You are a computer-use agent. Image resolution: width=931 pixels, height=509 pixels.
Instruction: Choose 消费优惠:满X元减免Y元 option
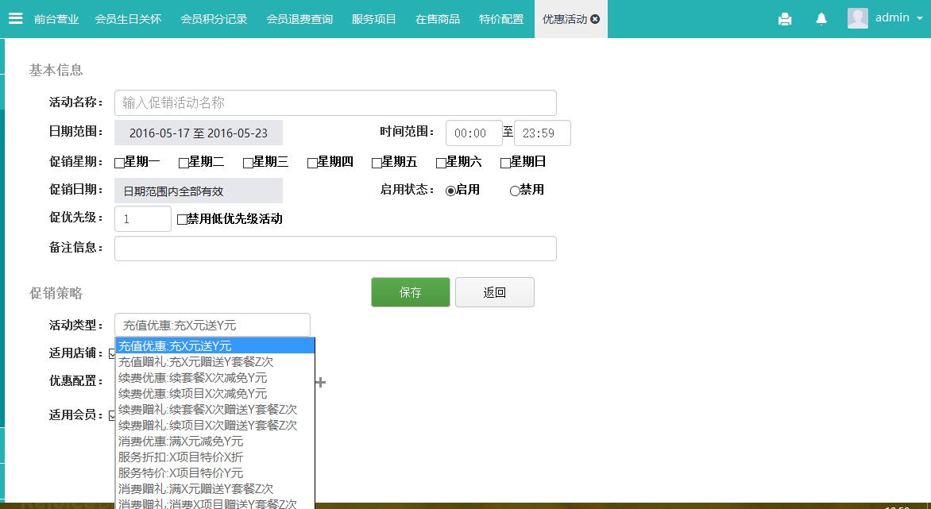click(x=181, y=442)
